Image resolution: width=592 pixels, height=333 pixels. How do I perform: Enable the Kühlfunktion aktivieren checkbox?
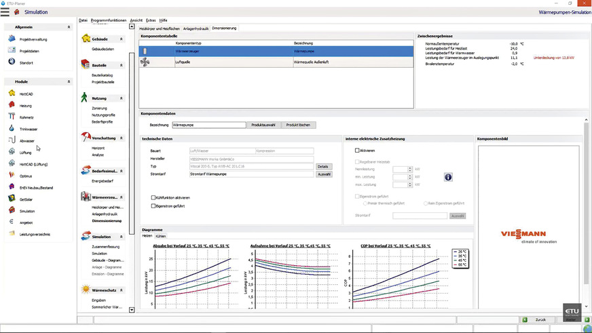click(x=153, y=197)
